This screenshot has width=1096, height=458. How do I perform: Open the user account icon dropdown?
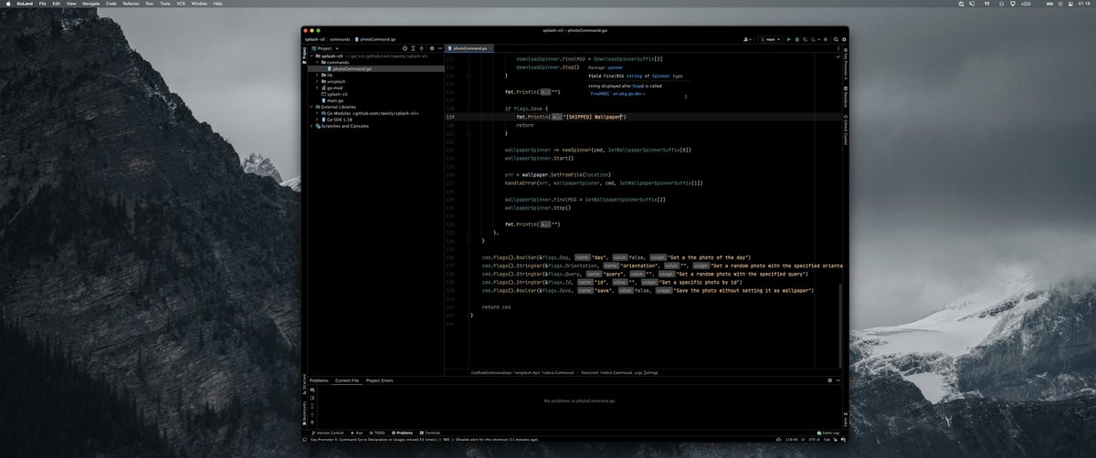747,39
